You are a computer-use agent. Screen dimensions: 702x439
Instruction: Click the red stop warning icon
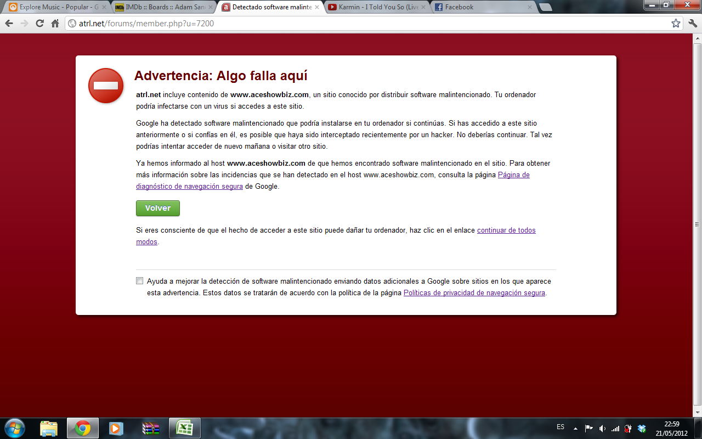106,86
